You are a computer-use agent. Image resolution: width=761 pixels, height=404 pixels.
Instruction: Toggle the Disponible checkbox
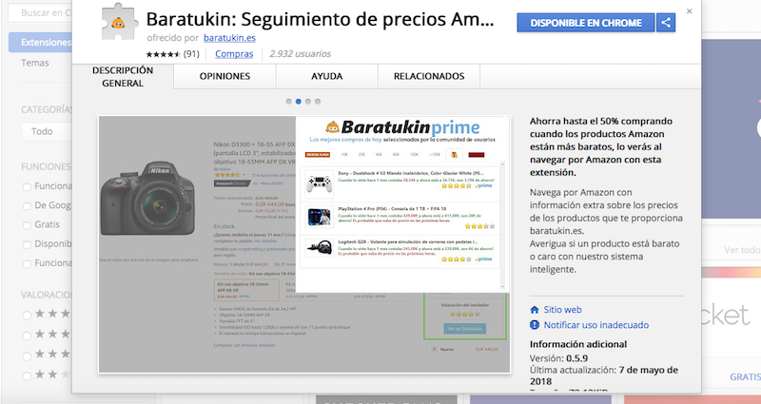27,244
